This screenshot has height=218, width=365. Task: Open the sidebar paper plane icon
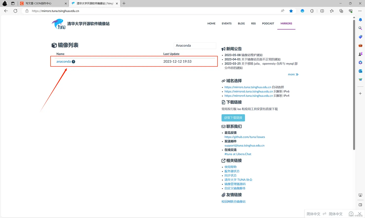point(360,80)
